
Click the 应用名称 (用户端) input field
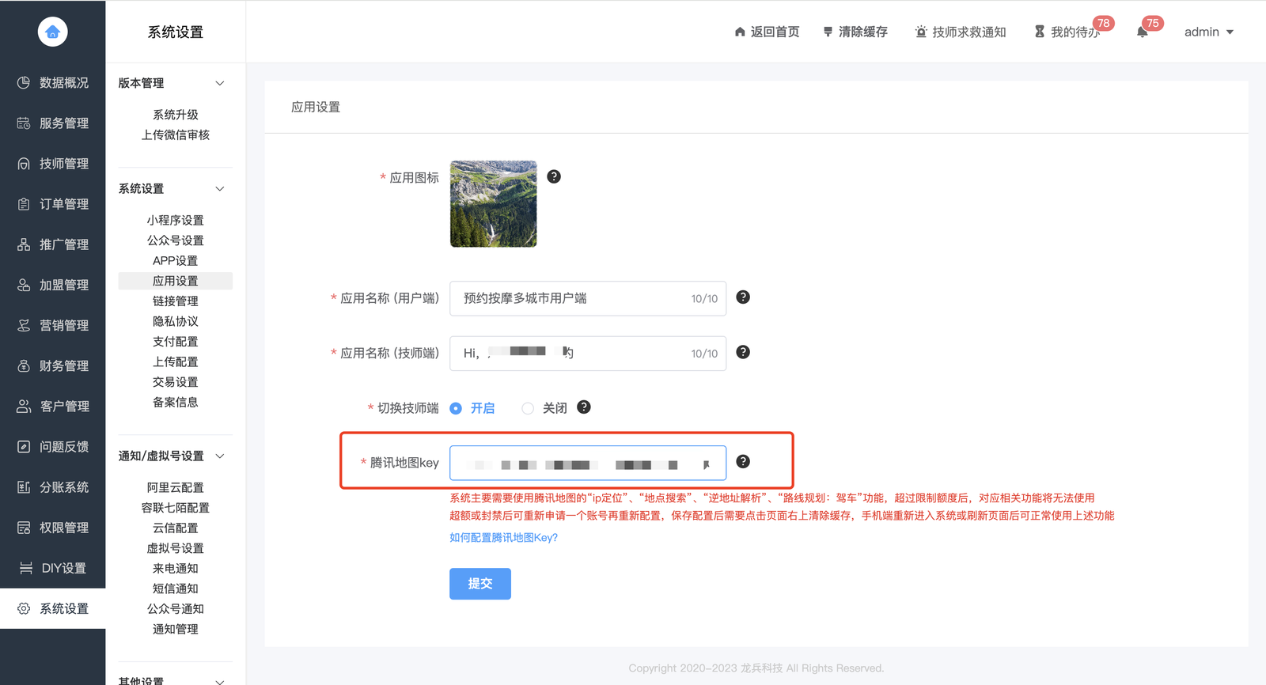click(570, 298)
